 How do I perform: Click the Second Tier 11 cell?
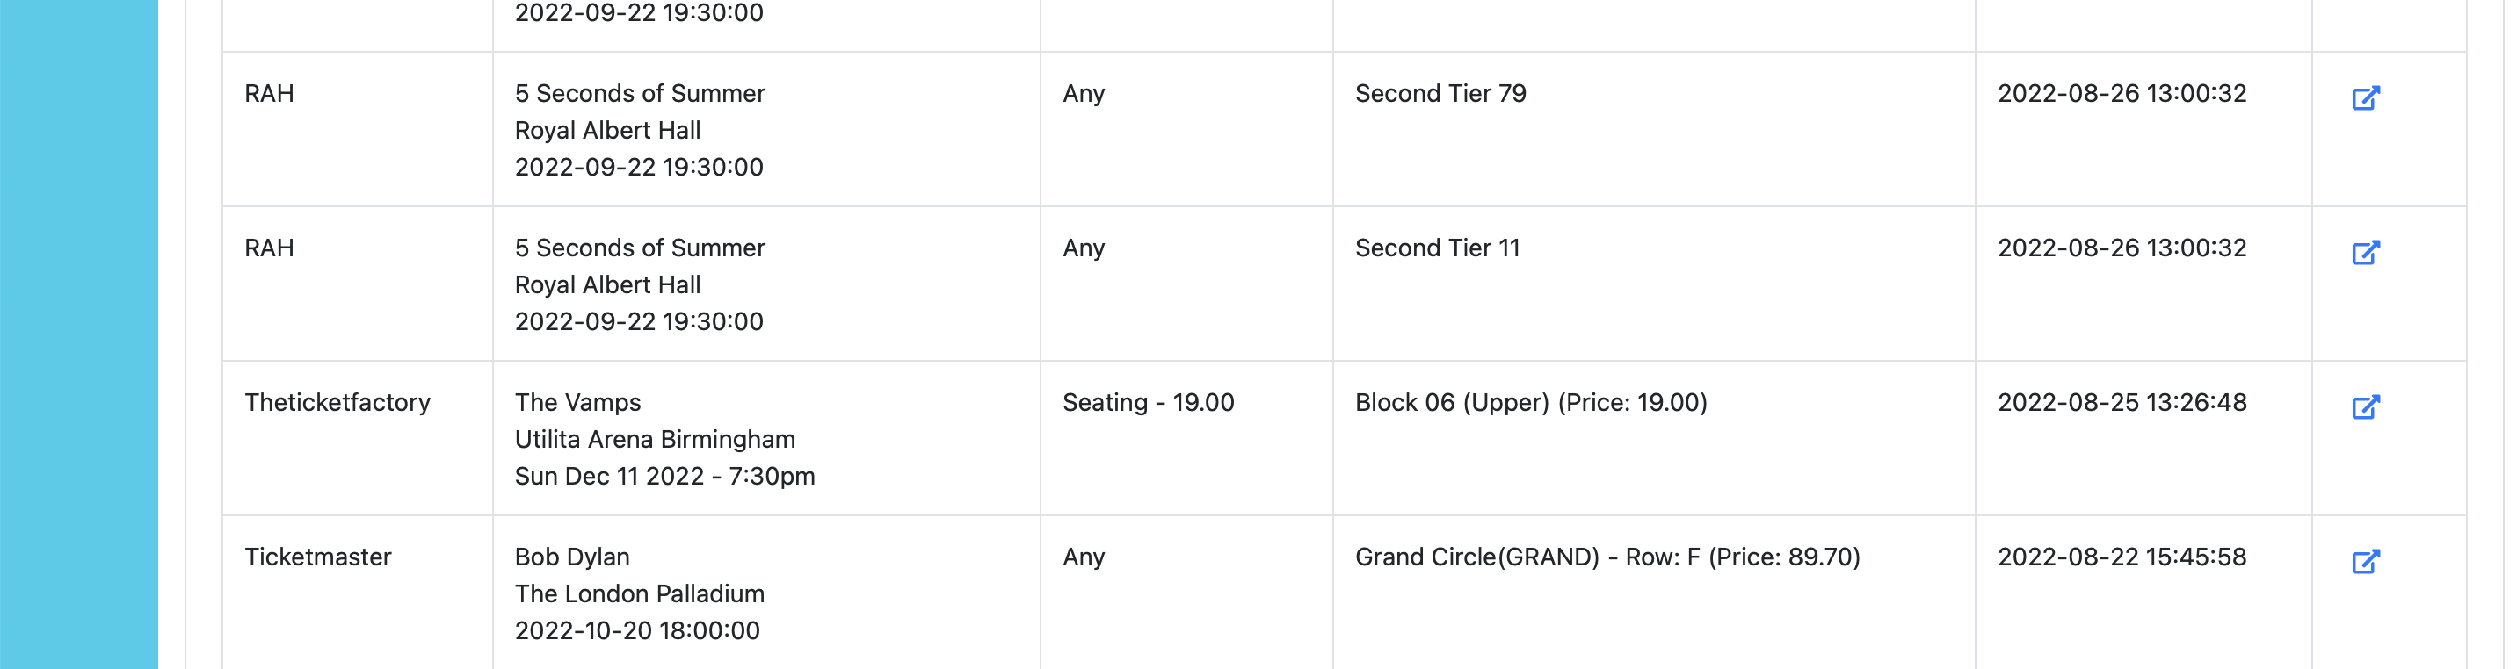1436,248
